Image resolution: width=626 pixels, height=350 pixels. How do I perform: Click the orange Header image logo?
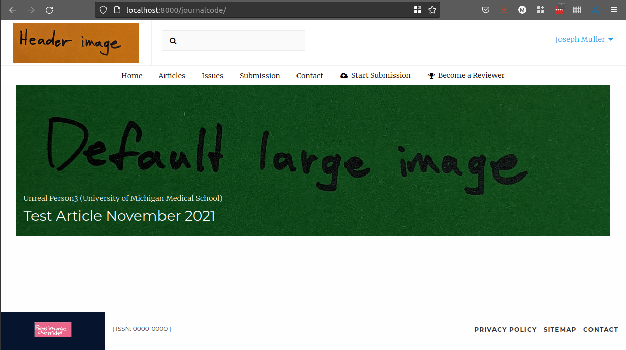coord(76,43)
